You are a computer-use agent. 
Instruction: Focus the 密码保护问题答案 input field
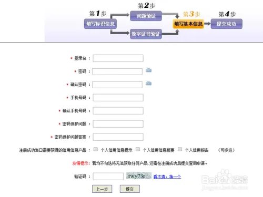118,137
